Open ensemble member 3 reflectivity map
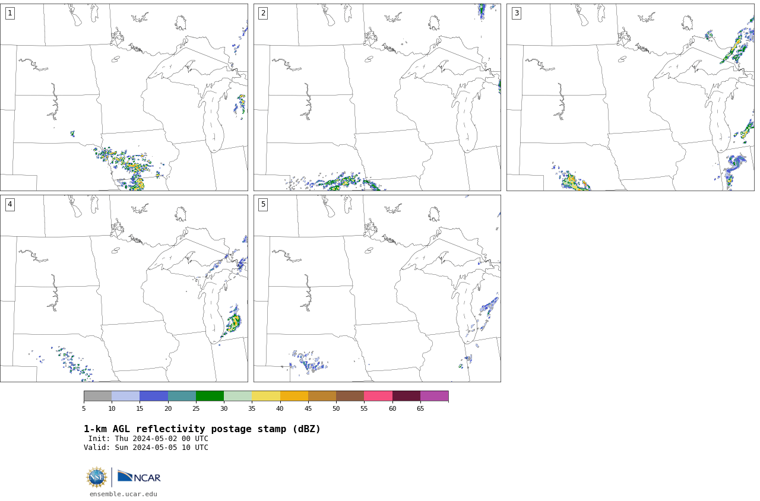This screenshot has height=501, width=760. (x=630, y=97)
